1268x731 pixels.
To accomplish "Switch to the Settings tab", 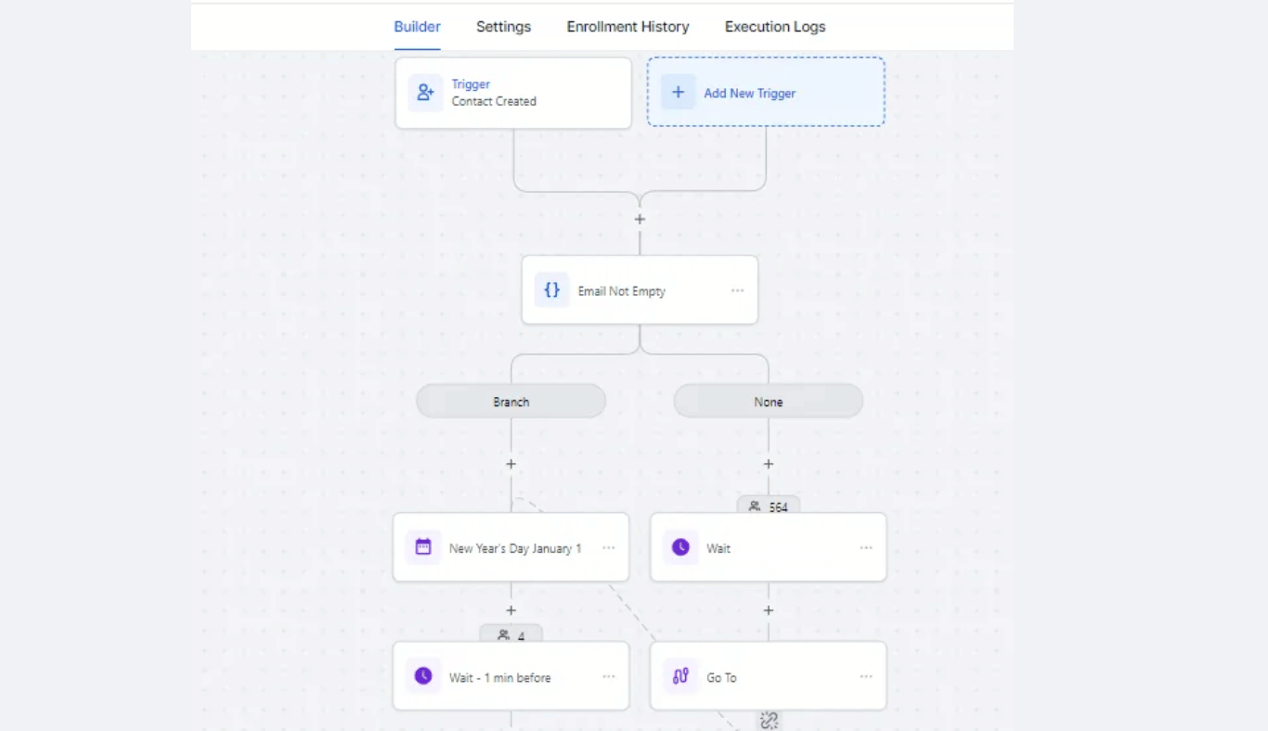I will (x=503, y=27).
